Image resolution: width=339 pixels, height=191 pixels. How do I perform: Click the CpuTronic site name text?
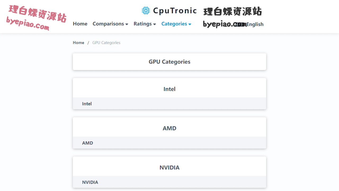[175, 11]
